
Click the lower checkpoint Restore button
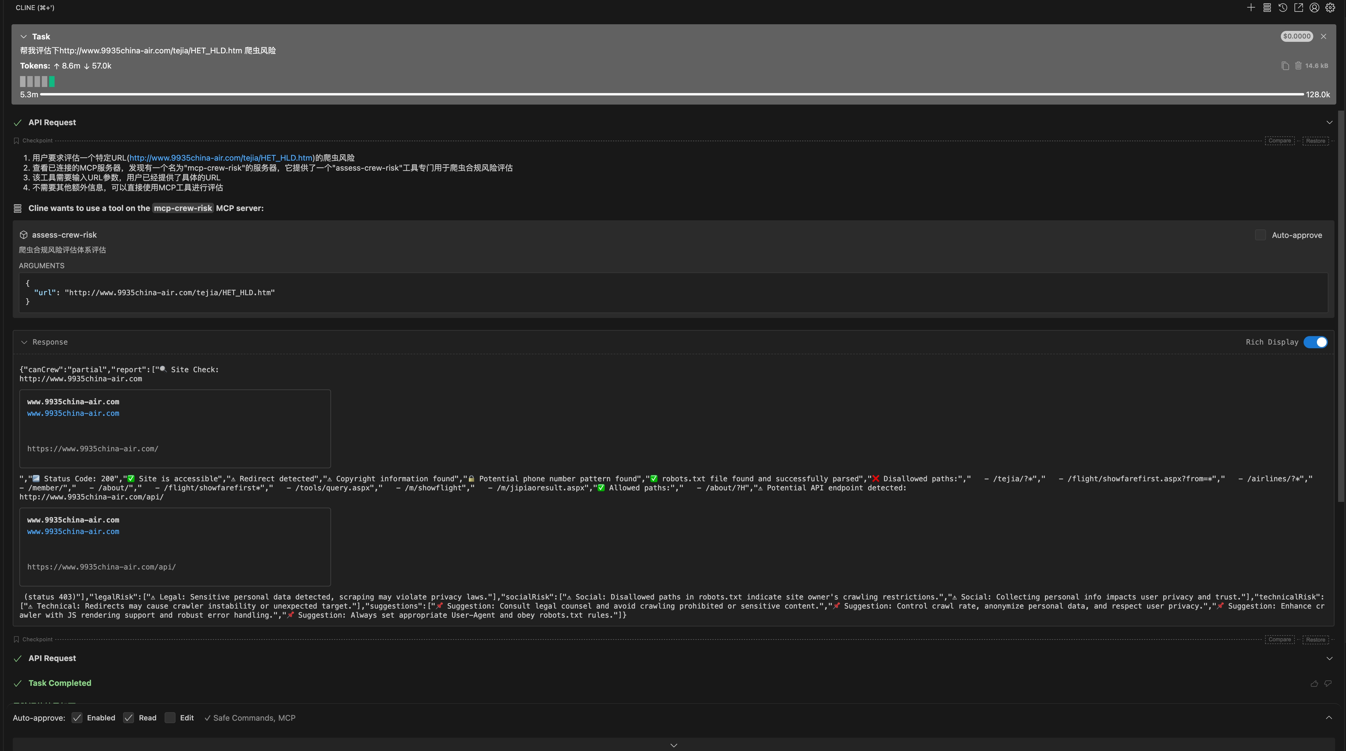pos(1315,640)
